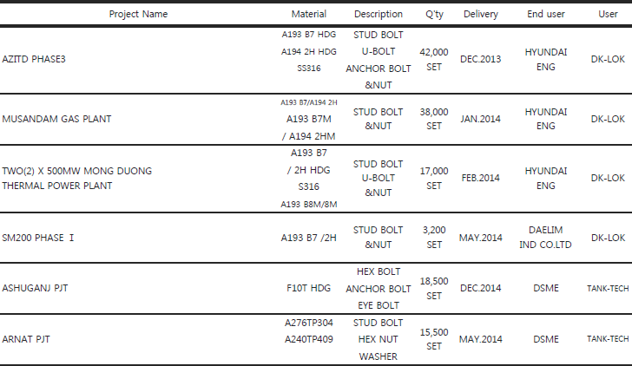The height and width of the screenshot is (366, 632).
Task: Select the MONG DUONG THERMAL POWER PLANT cell
Action: click(77, 179)
